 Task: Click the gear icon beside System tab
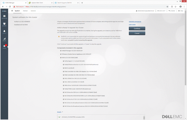(x=12, y=11)
